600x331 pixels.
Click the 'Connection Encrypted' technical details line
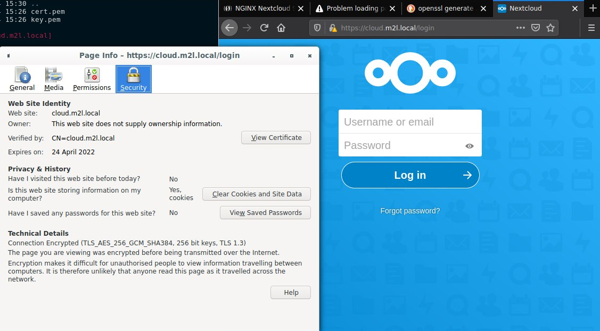(x=127, y=243)
